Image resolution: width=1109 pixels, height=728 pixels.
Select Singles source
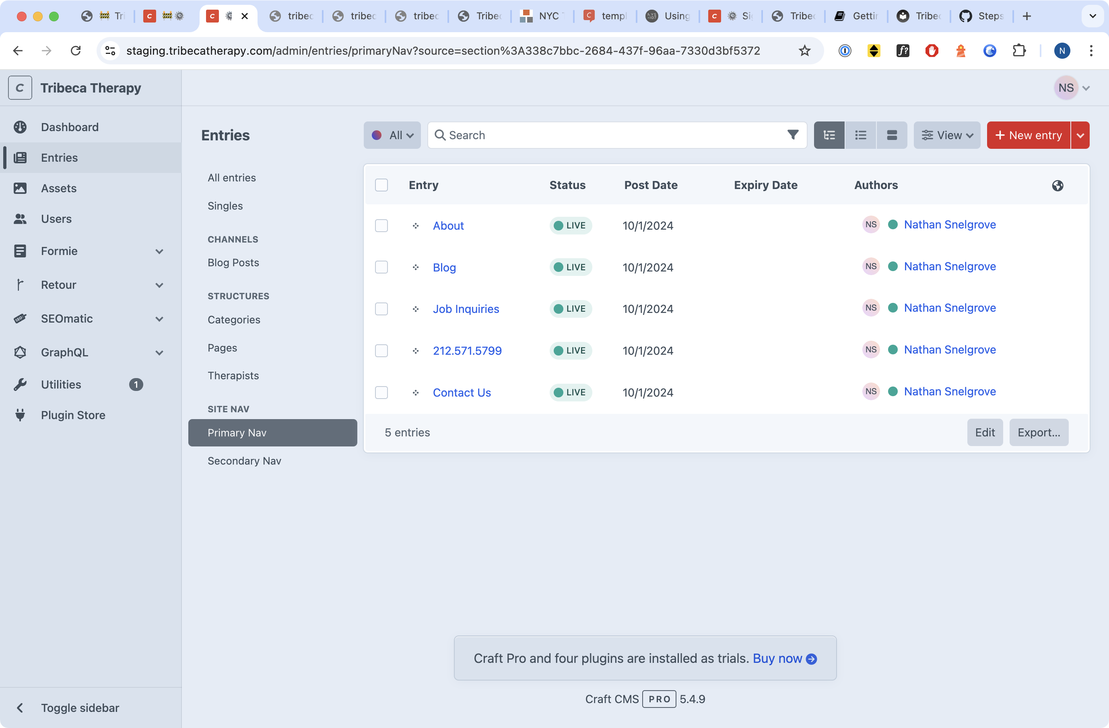click(x=225, y=206)
